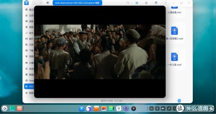
Task: Click the search magnifier in the toolbar
Action: click(x=128, y=3)
